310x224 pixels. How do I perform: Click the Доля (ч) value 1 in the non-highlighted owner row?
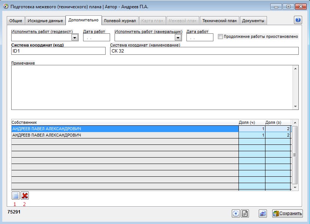252,135
